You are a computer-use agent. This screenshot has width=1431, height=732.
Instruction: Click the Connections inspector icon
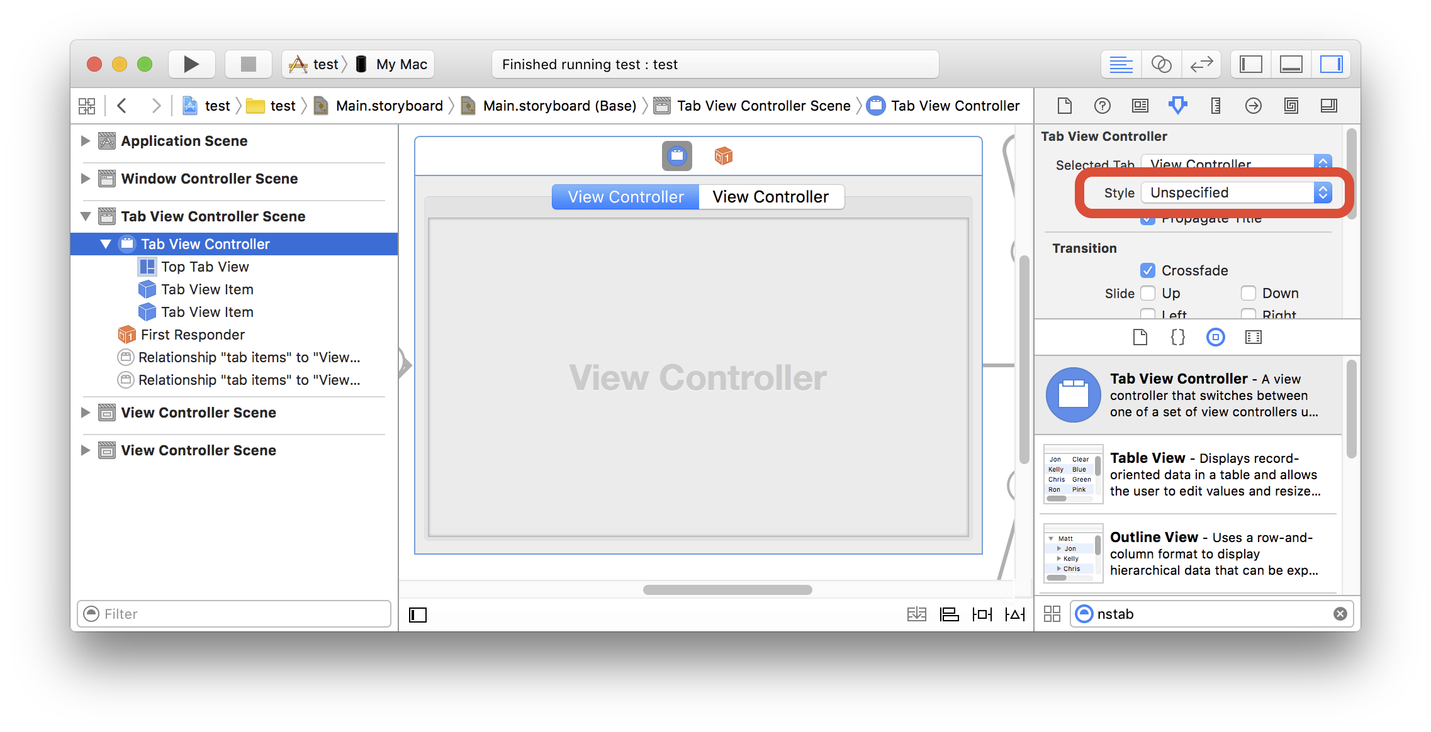1252,104
